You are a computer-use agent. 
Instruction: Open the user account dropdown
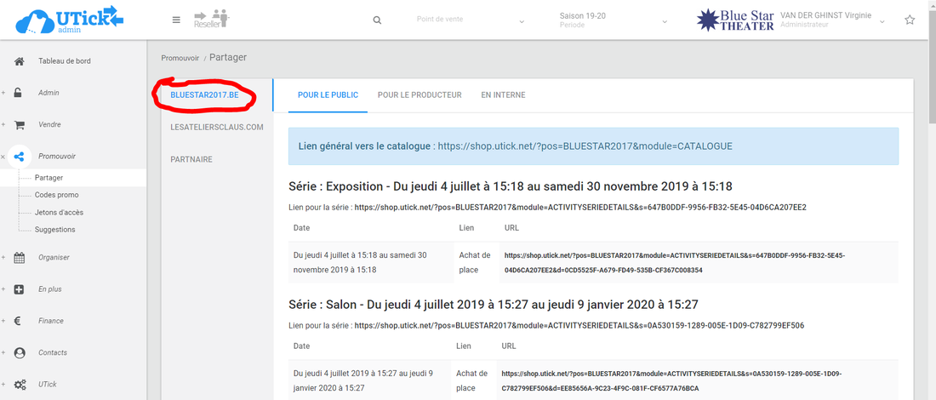coord(882,20)
